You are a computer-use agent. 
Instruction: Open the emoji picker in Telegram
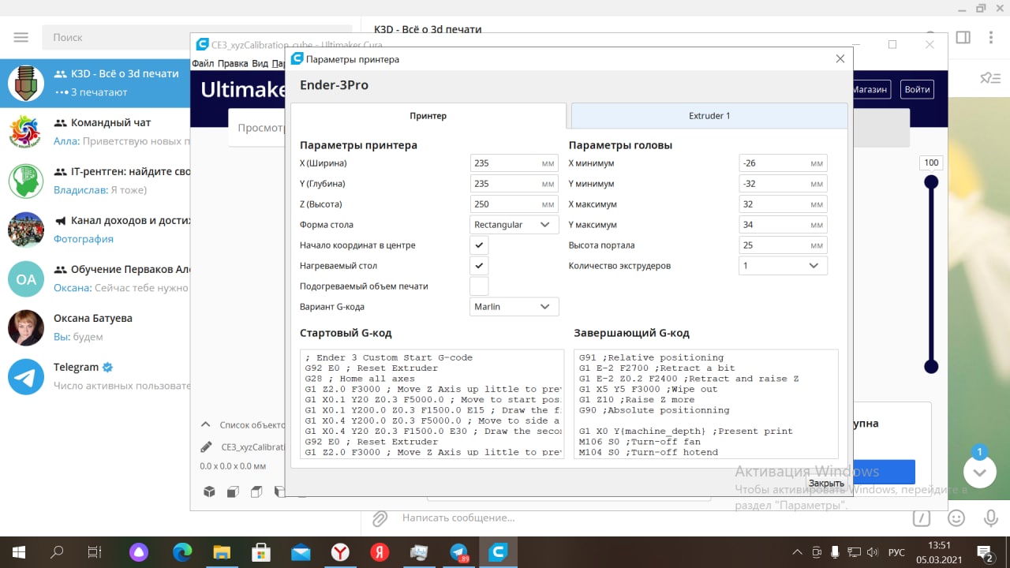tap(956, 518)
